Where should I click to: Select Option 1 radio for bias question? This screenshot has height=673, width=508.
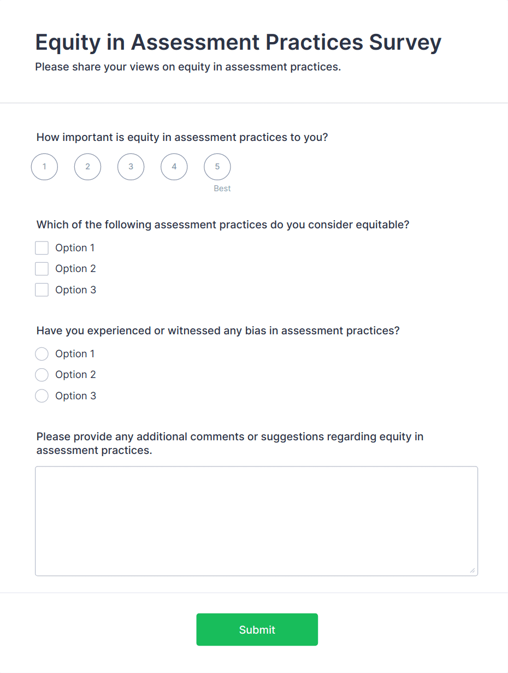[x=42, y=354]
